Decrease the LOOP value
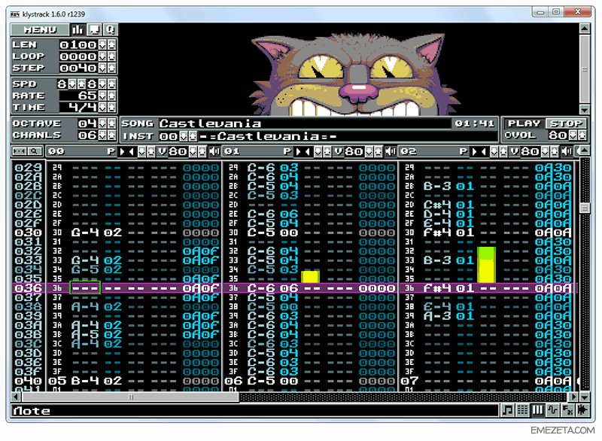Screen dimensions: 602x441 tap(102, 56)
